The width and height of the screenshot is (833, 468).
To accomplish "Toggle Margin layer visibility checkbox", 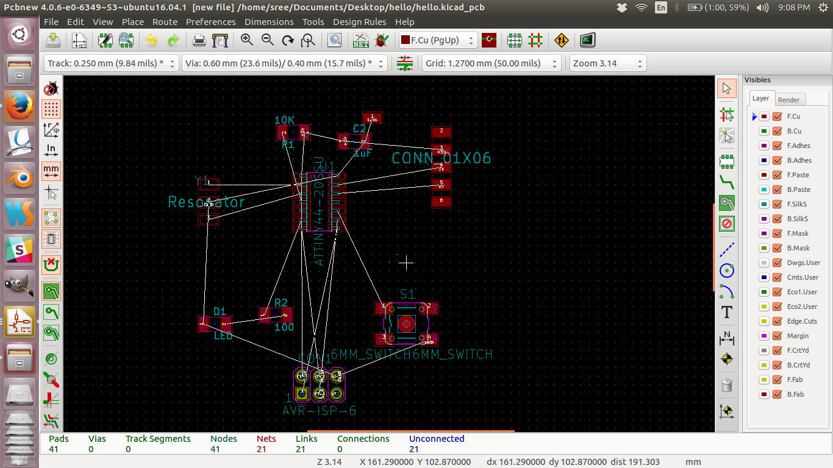I will [x=777, y=336].
